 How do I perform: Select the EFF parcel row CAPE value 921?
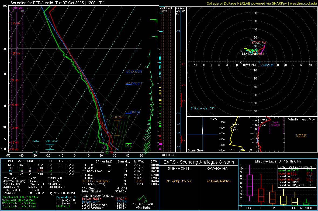(x=20, y=168)
